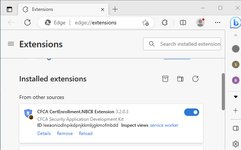Focus the Search installed extensions field
The height and width of the screenshot is (150, 241).
190,44
